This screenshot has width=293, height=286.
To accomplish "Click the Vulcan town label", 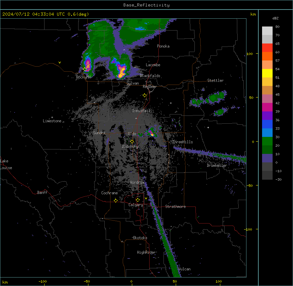I will click(184, 269).
